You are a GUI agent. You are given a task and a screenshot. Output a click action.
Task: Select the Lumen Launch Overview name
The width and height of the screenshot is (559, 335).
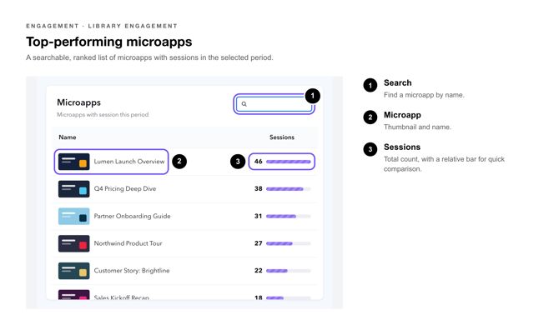tap(129, 162)
